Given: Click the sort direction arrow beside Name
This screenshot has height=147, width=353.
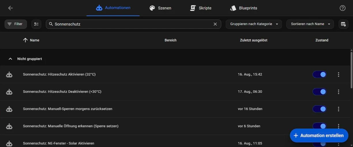Looking at the screenshot, I should pyautogui.click(x=25, y=40).
